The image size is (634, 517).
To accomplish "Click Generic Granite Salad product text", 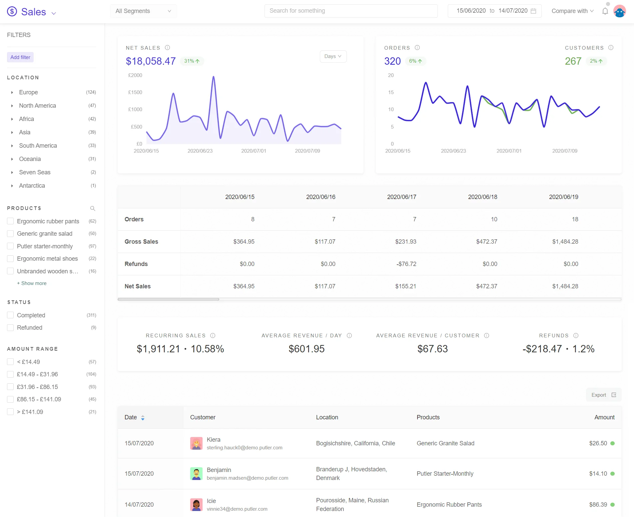I will [445, 443].
